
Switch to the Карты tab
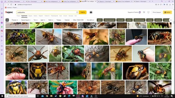[35, 16]
